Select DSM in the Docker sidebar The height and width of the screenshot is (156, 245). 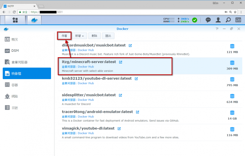[x=27, y=51]
